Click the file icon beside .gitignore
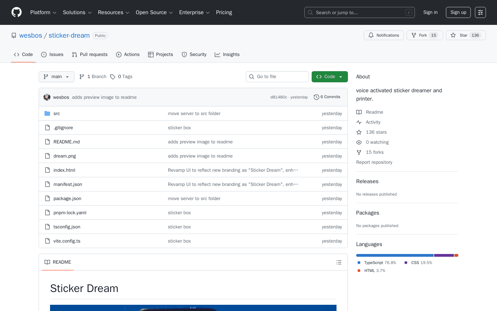The width and height of the screenshot is (497, 311). tap(47, 128)
